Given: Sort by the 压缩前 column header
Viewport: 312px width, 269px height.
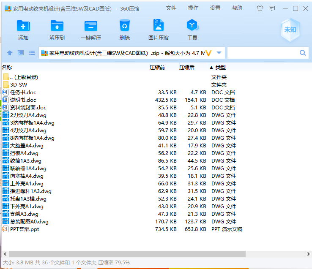Looking at the screenshot, I should tap(157, 68).
